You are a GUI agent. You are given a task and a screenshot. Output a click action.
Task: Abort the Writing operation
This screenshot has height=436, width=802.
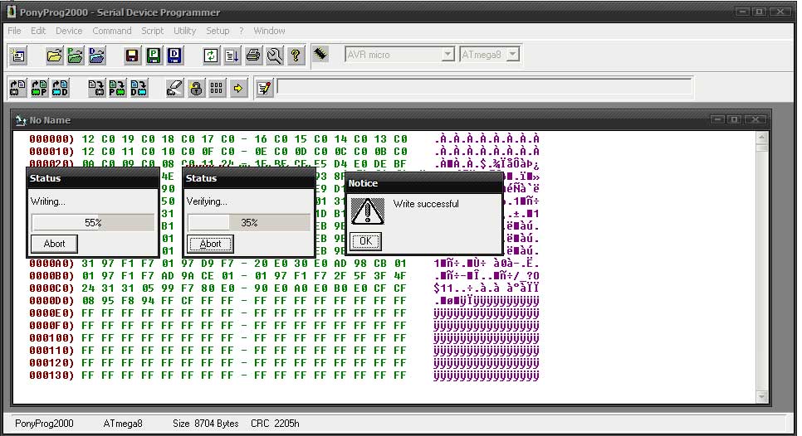tap(54, 244)
